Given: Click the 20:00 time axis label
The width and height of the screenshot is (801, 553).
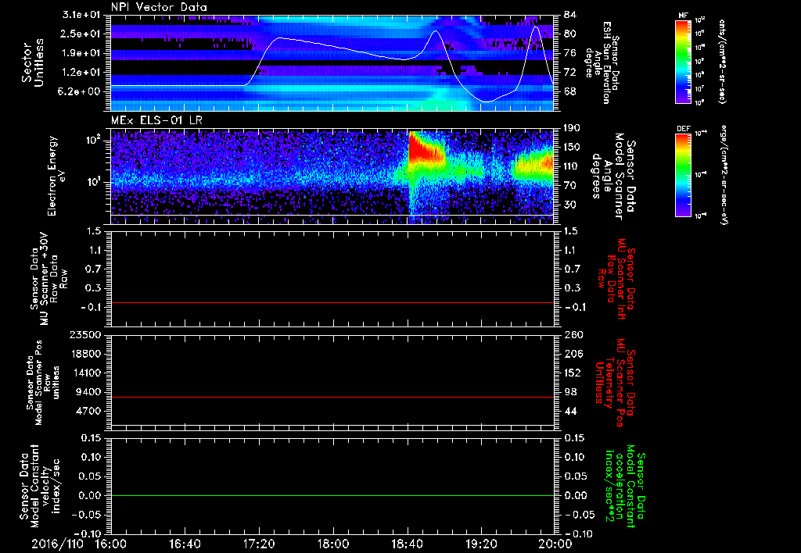Looking at the screenshot, I should pos(555,544).
